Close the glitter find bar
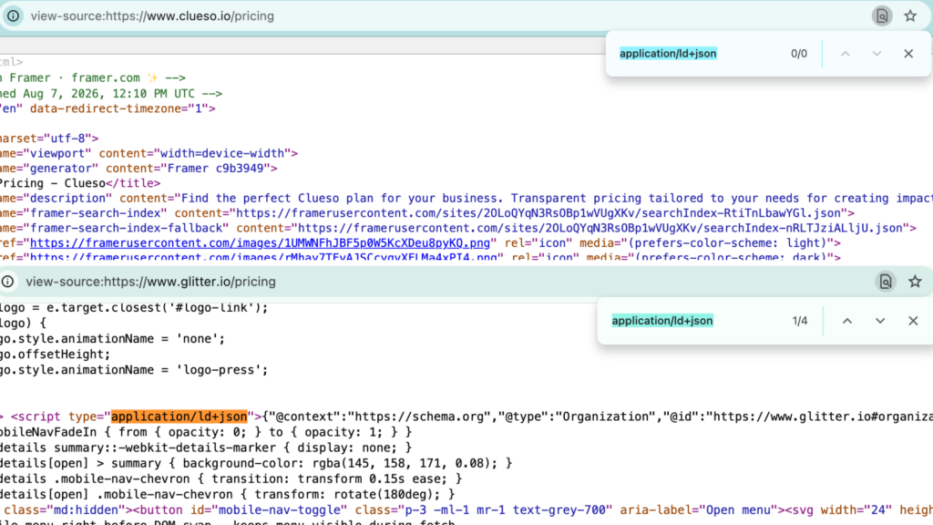The height and width of the screenshot is (525, 933). click(x=913, y=321)
